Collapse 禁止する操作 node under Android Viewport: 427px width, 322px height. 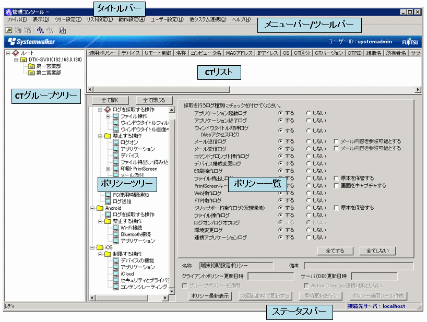[x=100, y=221]
